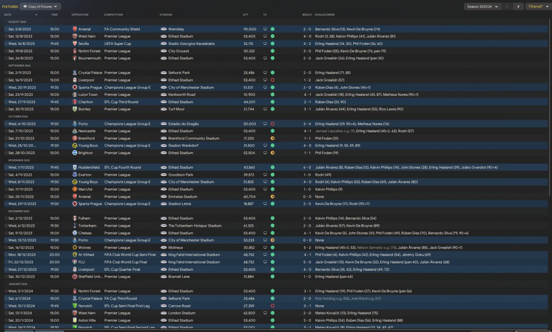This screenshot has height=332, width=552.
Task: Click the Luton Town club badge
Action: point(75,95)
